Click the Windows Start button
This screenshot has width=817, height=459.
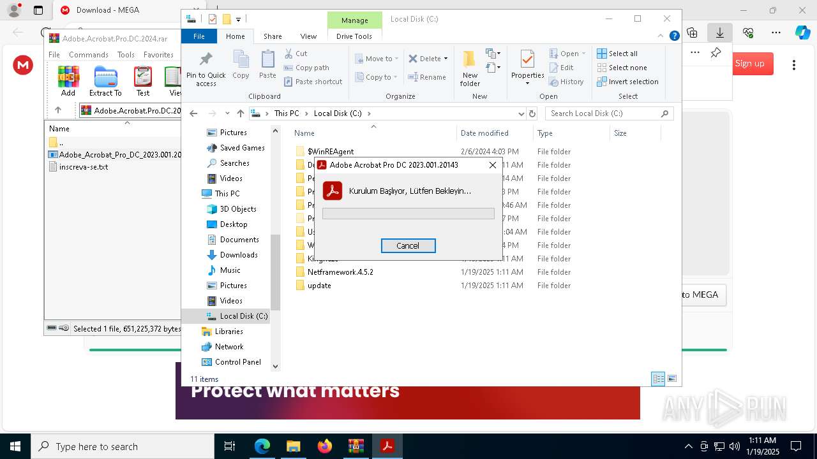point(15,446)
